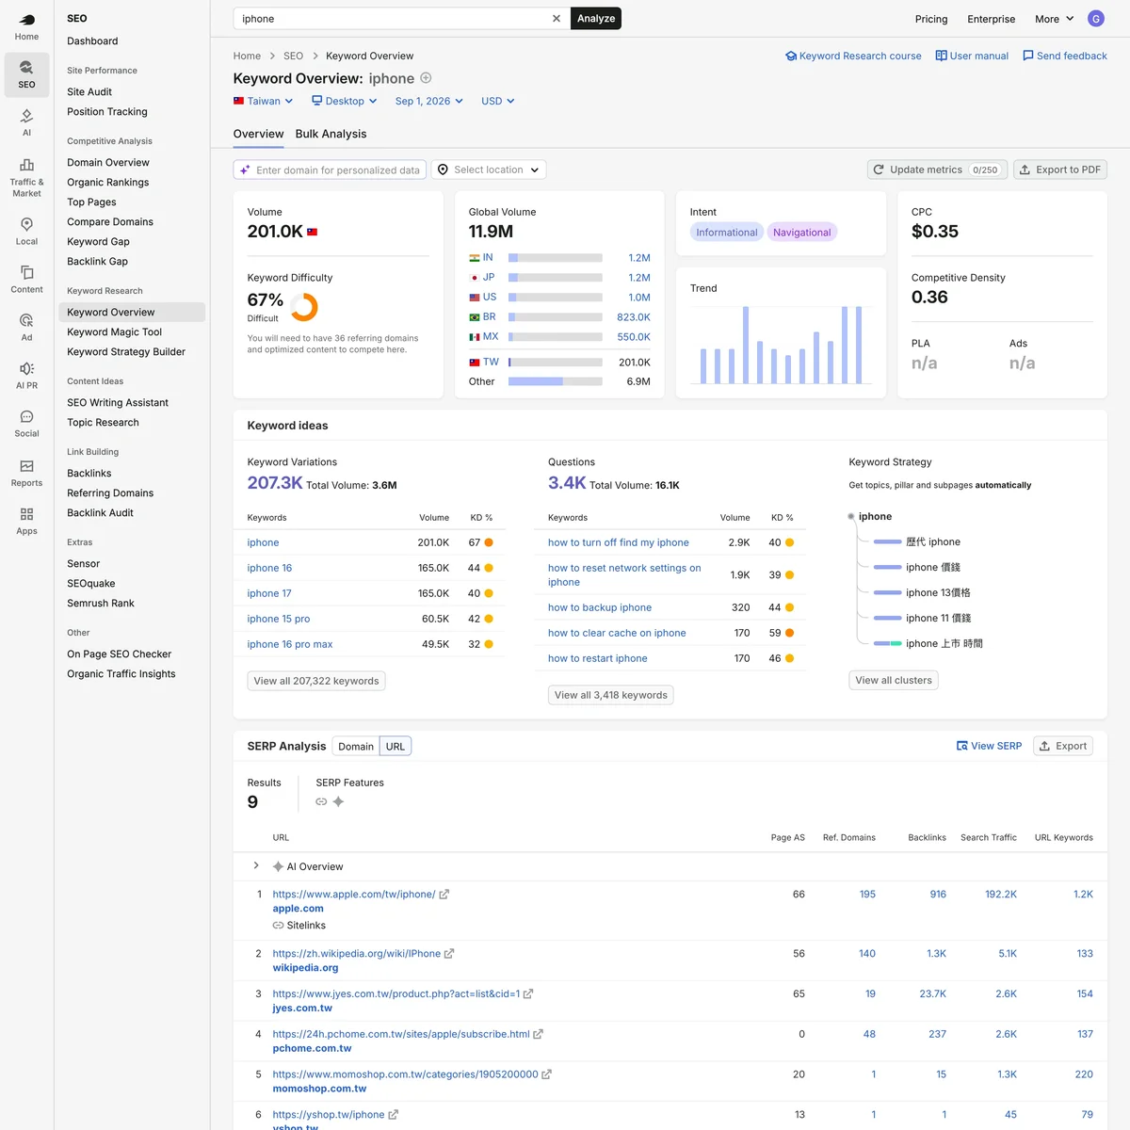The image size is (1130, 1130).
Task: Open Reports section in sidebar rail
Action: [x=26, y=473]
